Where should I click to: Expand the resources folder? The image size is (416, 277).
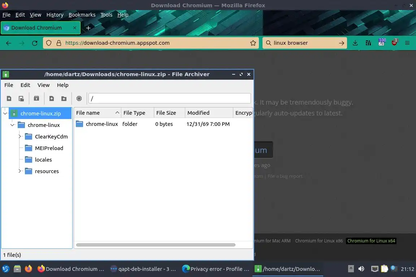(x=19, y=171)
